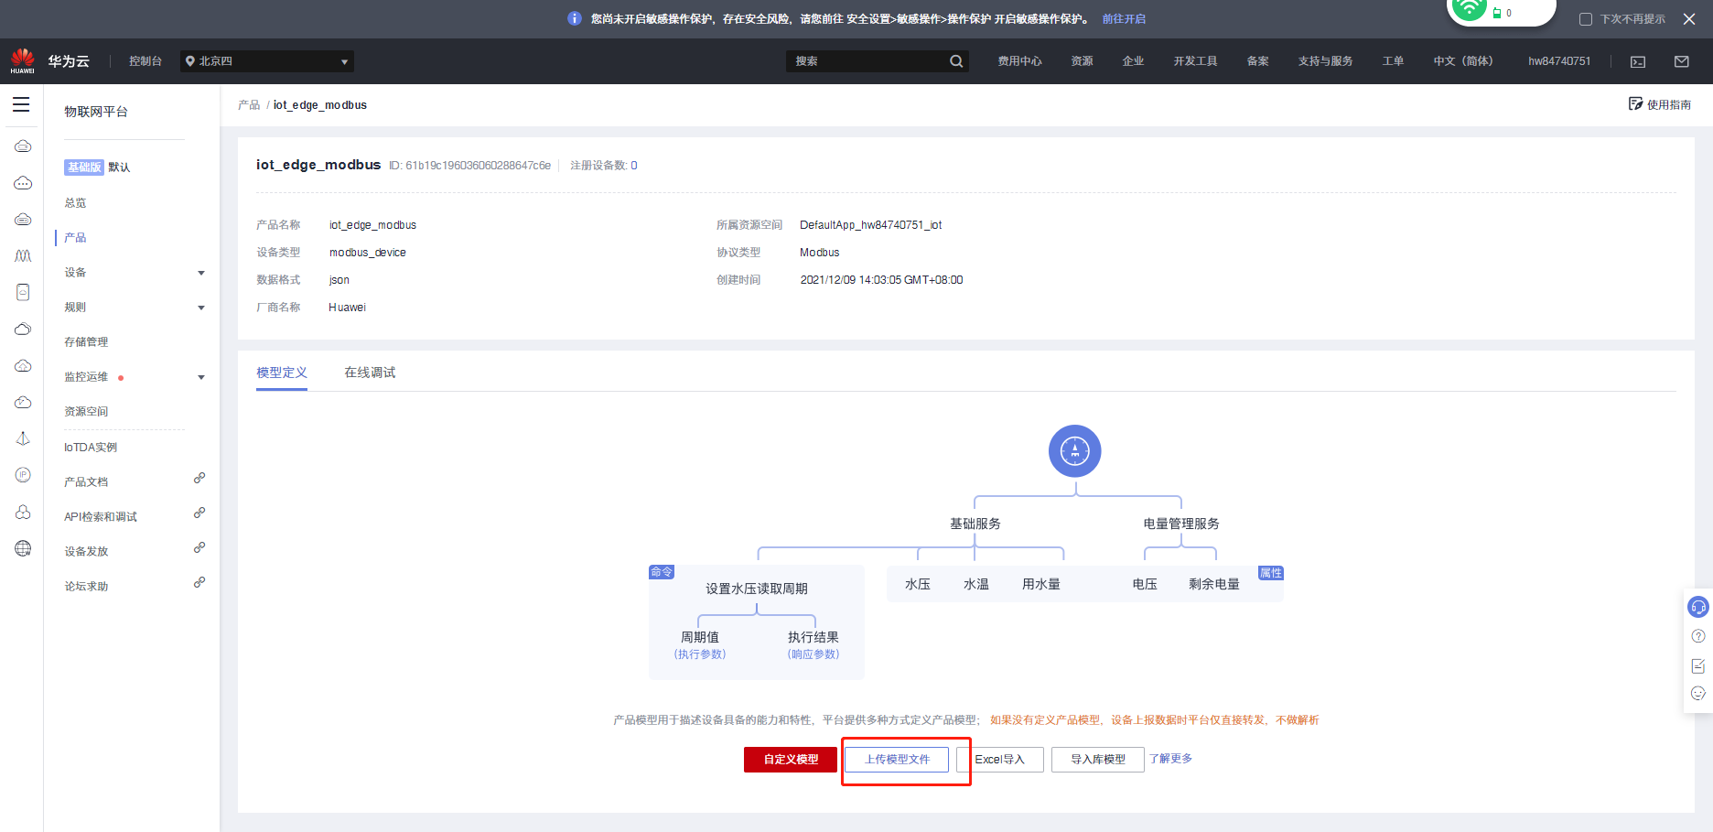This screenshot has width=1713, height=832.
Task: Click the triangular sail icon in the left rail
Action: [x=23, y=438]
